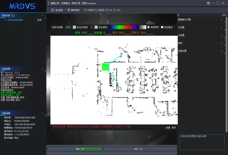The width and height of the screenshot is (228, 155).
Task: Uncheck the 视野跟踪 view tracking checkbox
Action: click(x=148, y=27)
